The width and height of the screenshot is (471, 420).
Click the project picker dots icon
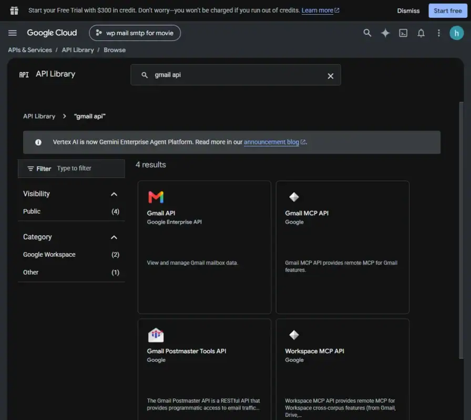tap(98, 33)
